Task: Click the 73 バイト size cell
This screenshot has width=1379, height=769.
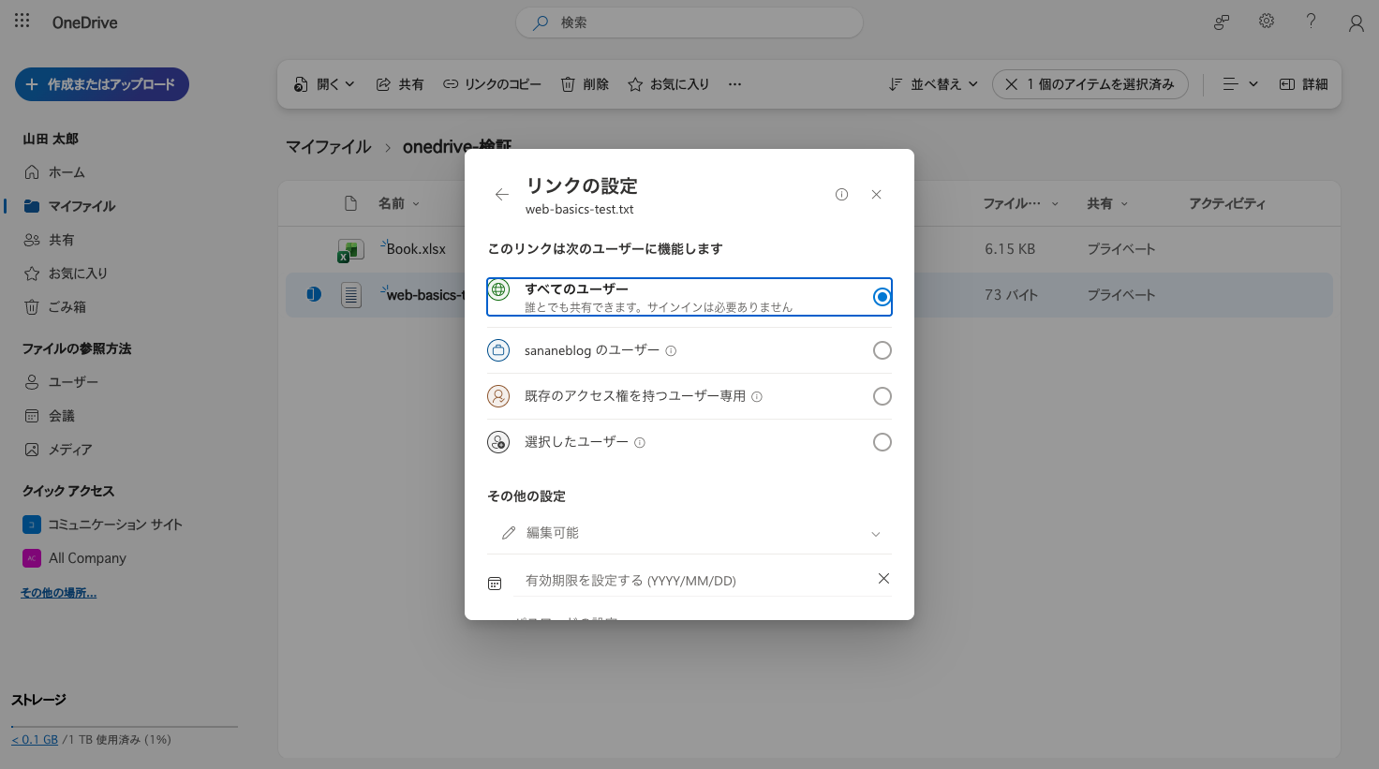Action: pyautogui.click(x=1012, y=295)
